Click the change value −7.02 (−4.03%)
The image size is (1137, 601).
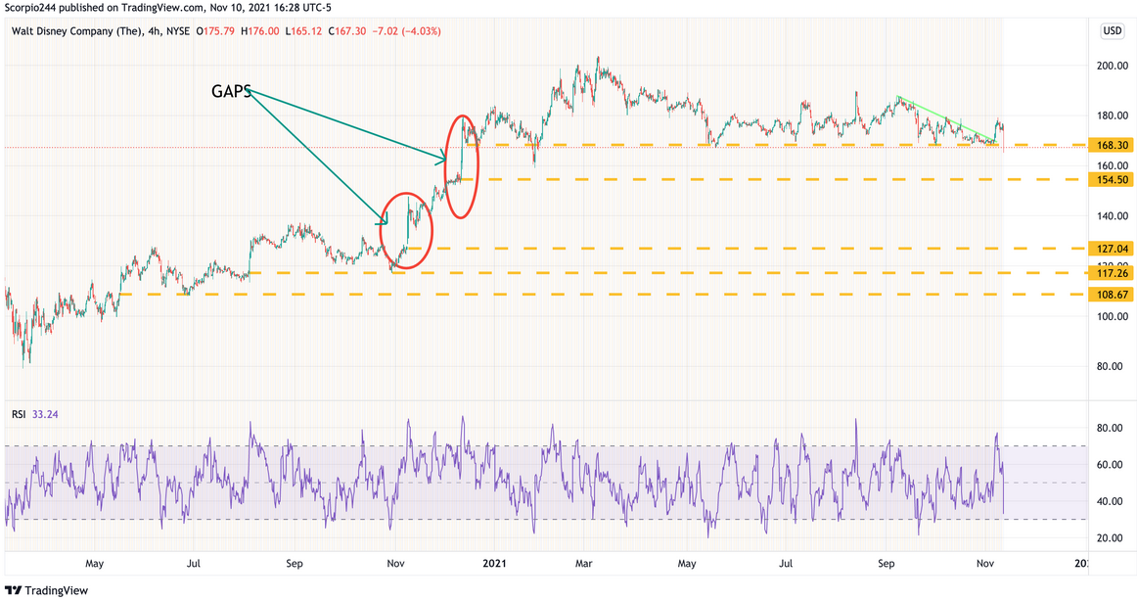click(x=407, y=31)
